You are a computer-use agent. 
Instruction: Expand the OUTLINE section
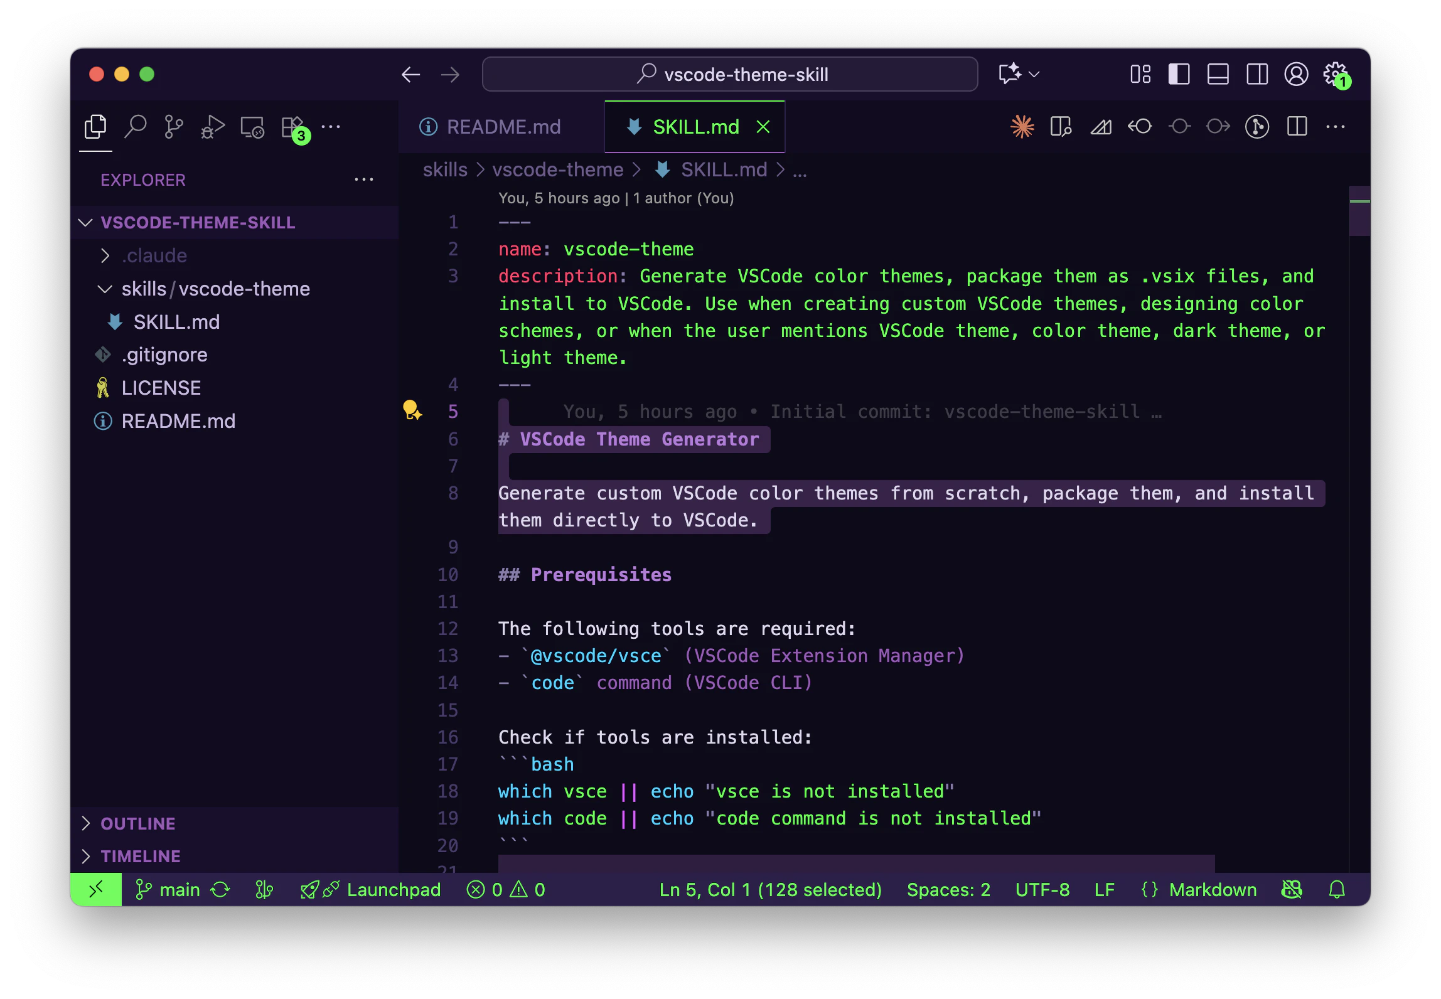tap(234, 823)
